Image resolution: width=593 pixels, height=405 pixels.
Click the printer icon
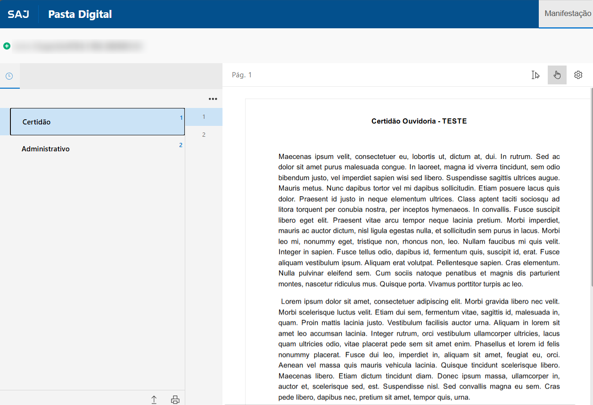coord(175,400)
